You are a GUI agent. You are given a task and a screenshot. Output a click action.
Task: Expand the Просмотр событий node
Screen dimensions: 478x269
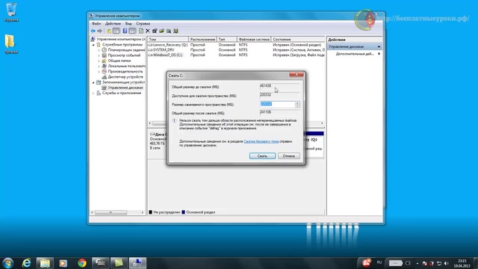[99, 55]
